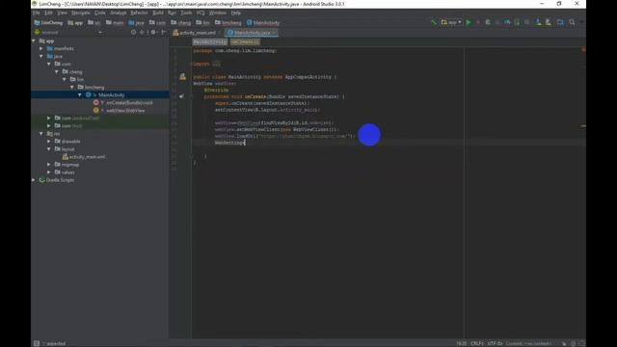
Task: Click the Apply Changes lightning icon
Action: coord(478,22)
